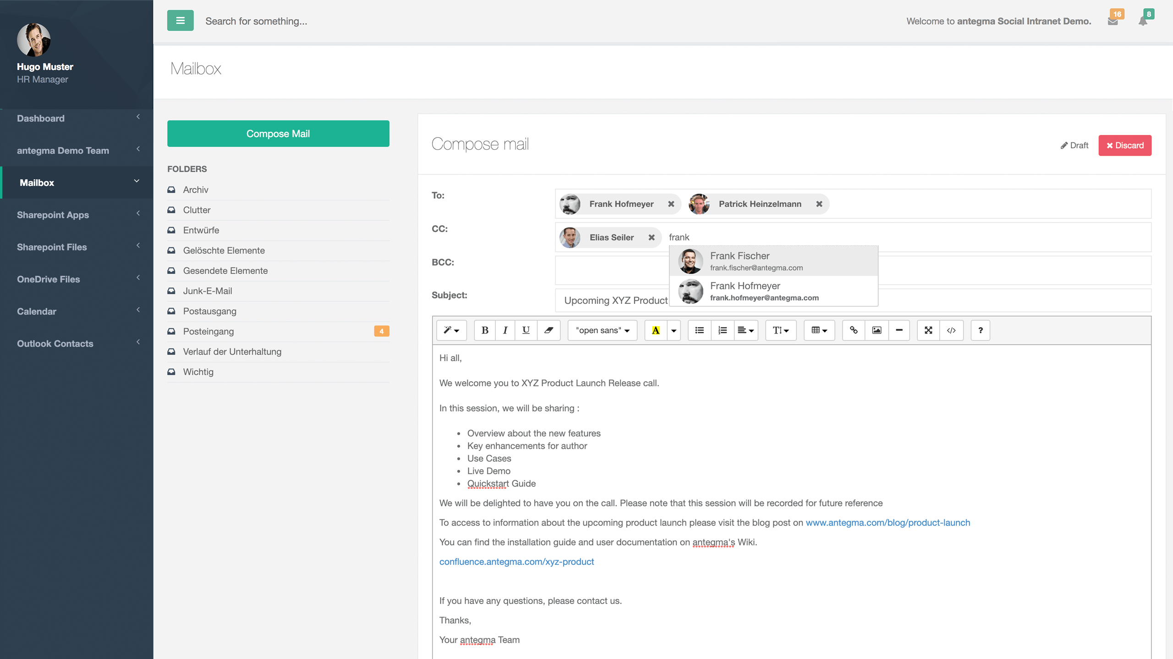
Task: Click the Insert Link icon
Action: (x=853, y=330)
